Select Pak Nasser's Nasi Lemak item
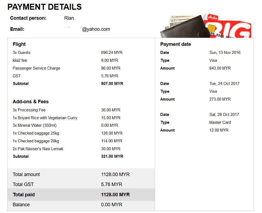The height and width of the screenshot is (213, 262). 38,149
